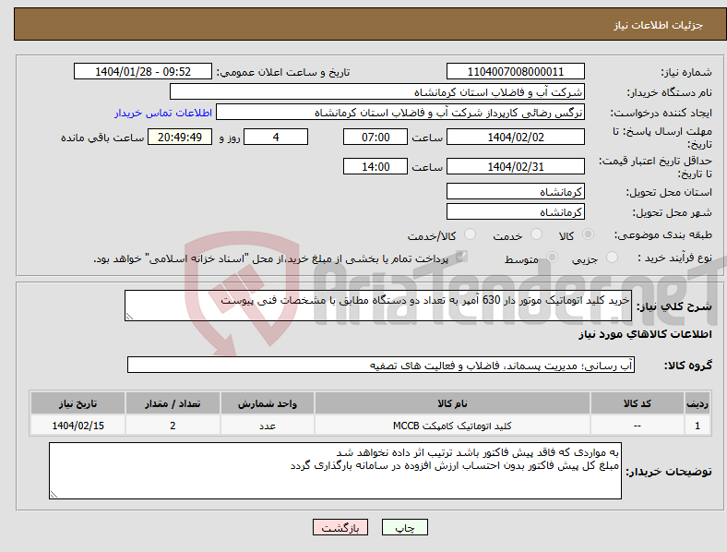Click the page header جزئیات اطلاعات نیاز
The image size is (727, 552).
click(x=658, y=25)
